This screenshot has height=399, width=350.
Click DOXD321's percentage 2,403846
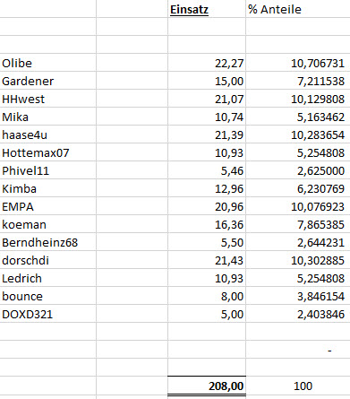[x=297, y=314]
